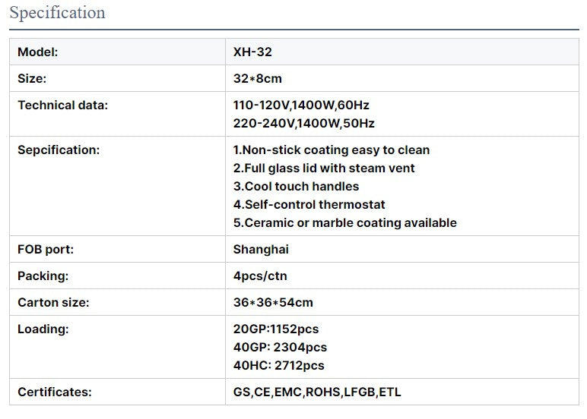Click the Specification heading
This screenshot has width=587, height=419.
(57, 13)
